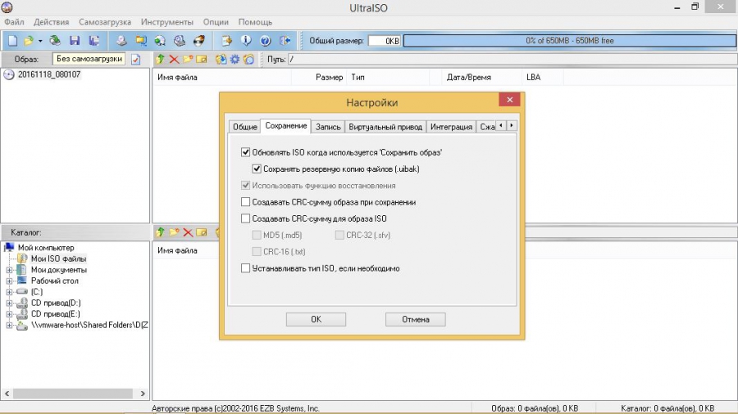Screen dimensions: 738x414
Task: Enable 'Создавать CRC-сумму для образа ISO'
Action: [x=245, y=218]
